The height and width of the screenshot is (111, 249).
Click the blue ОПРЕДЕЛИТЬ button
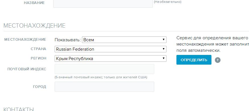coord(194,60)
